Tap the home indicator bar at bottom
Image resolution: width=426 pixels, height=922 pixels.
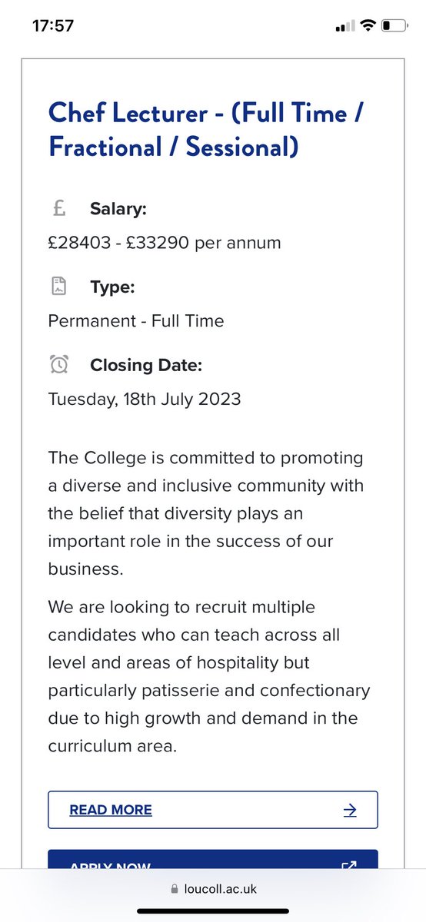(213, 911)
